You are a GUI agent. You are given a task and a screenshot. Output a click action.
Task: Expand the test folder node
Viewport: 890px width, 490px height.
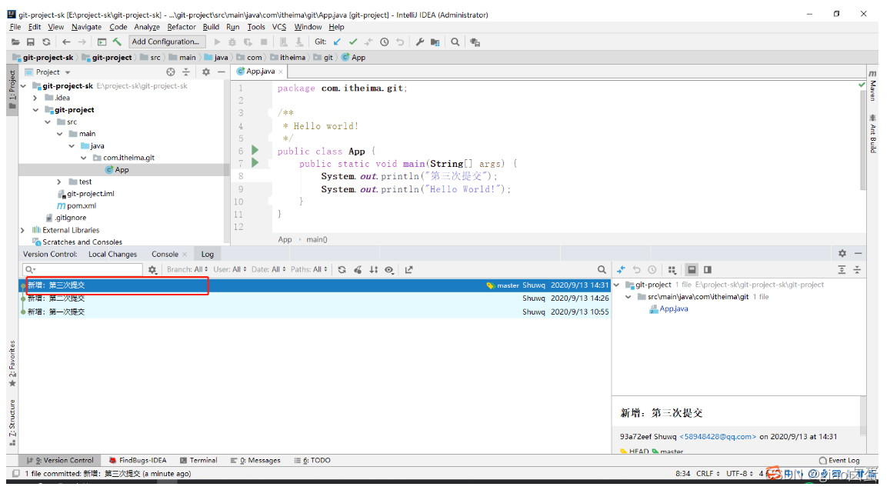tap(59, 182)
